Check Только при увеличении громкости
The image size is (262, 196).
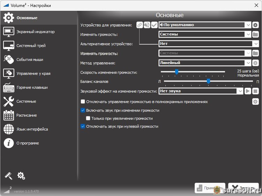pyautogui.click(x=88, y=118)
